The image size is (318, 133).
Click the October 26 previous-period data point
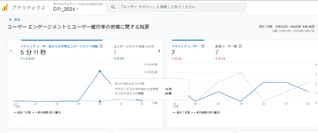pos(100,101)
